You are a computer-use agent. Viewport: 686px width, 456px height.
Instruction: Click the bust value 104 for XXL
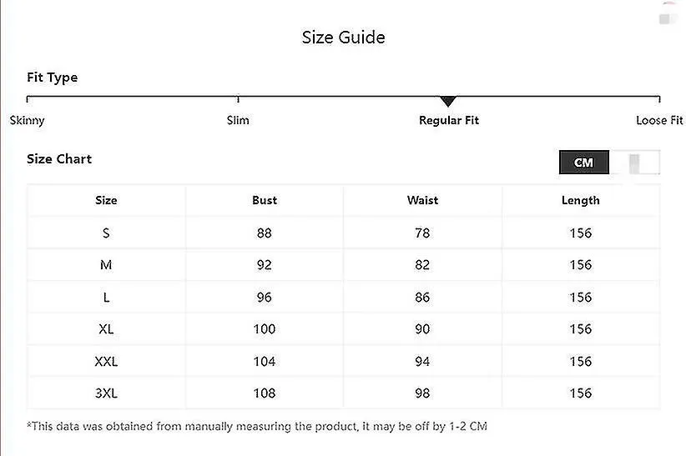(265, 361)
